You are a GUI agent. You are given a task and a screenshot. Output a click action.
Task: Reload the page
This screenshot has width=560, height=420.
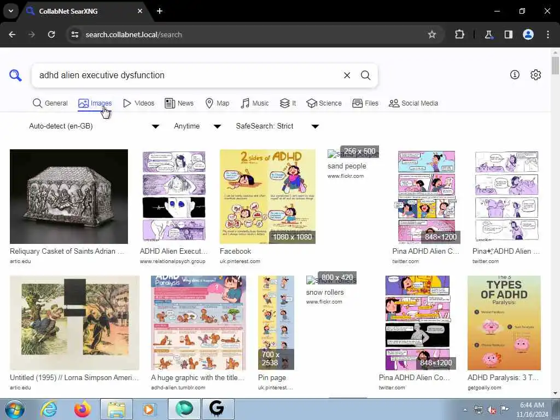[51, 34]
